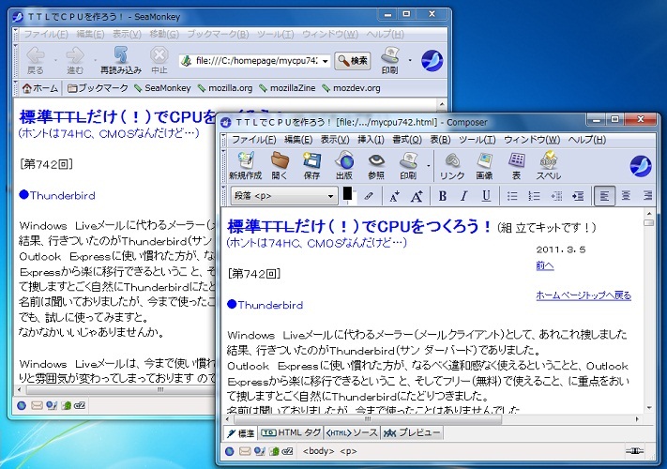Click the 前へ link in Composer

click(545, 265)
